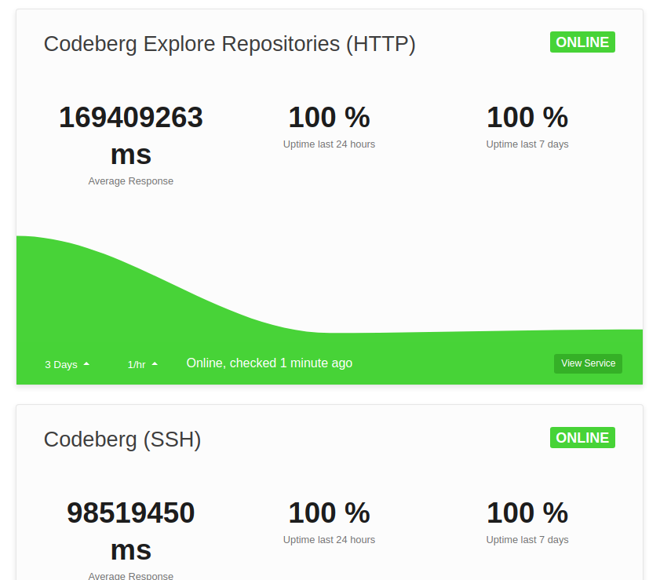
Task: Open the Codeberg Explore Repositories (HTTP) title
Action: [230, 44]
